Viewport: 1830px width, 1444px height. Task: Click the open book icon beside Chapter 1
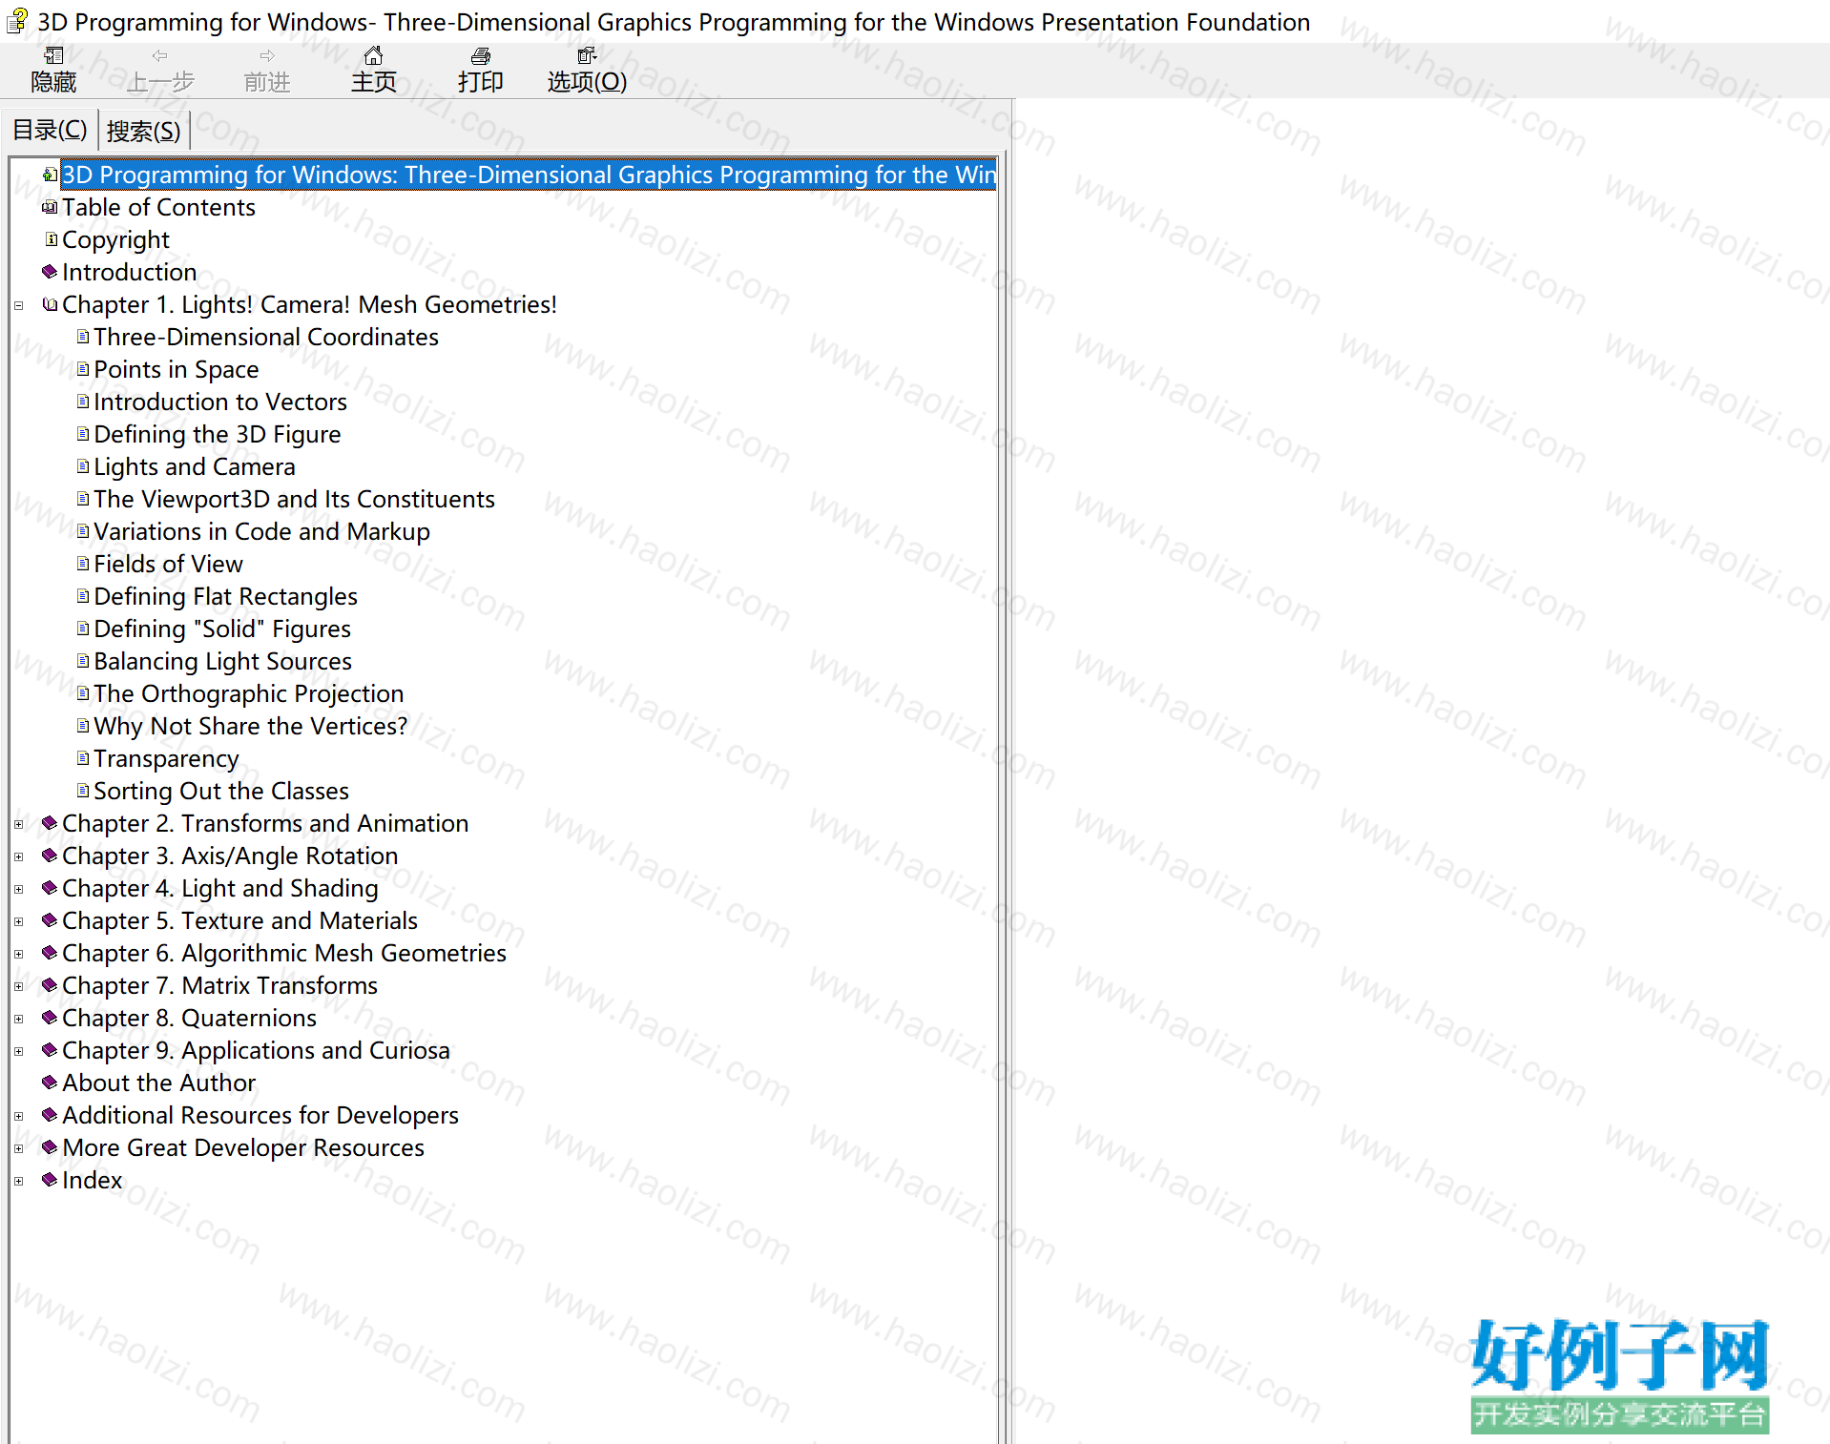[x=51, y=304]
